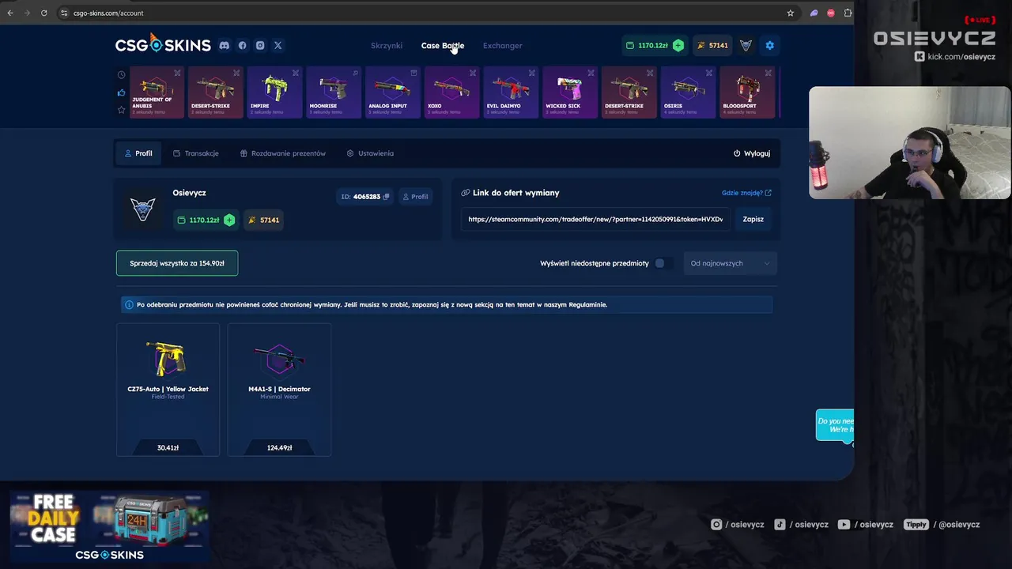Click the 30.41zł price on CZ75-Auto
This screenshot has width=1012, height=569.
tap(168, 447)
